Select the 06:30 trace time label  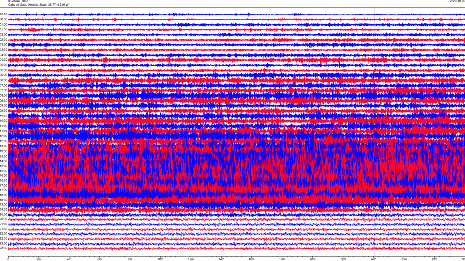point(3,80)
